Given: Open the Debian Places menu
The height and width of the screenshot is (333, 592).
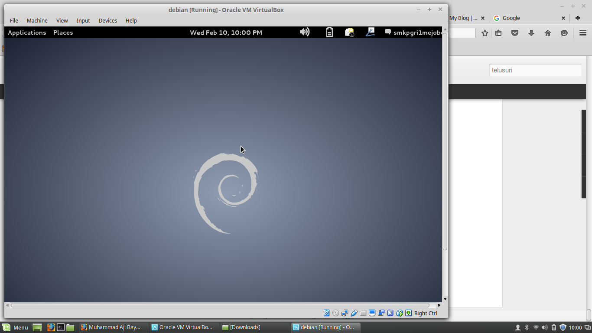Looking at the screenshot, I should tap(63, 33).
